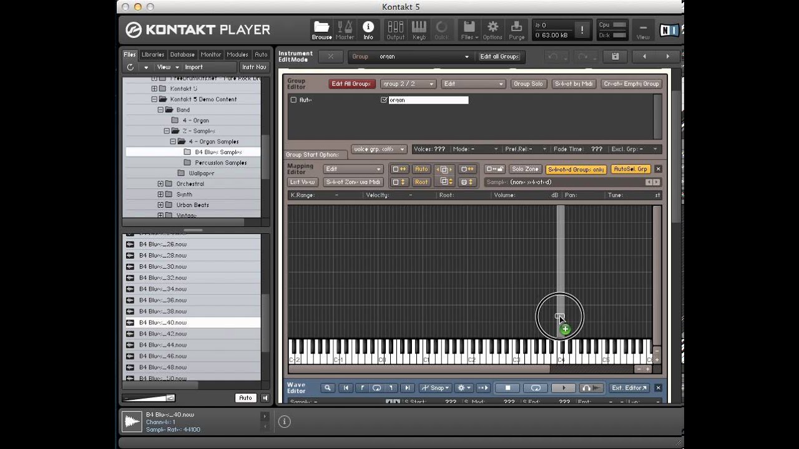This screenshot has height=449, width=799.
Task: Show the on-screen Keyb keyboard
Action: (x=419, y=29)
